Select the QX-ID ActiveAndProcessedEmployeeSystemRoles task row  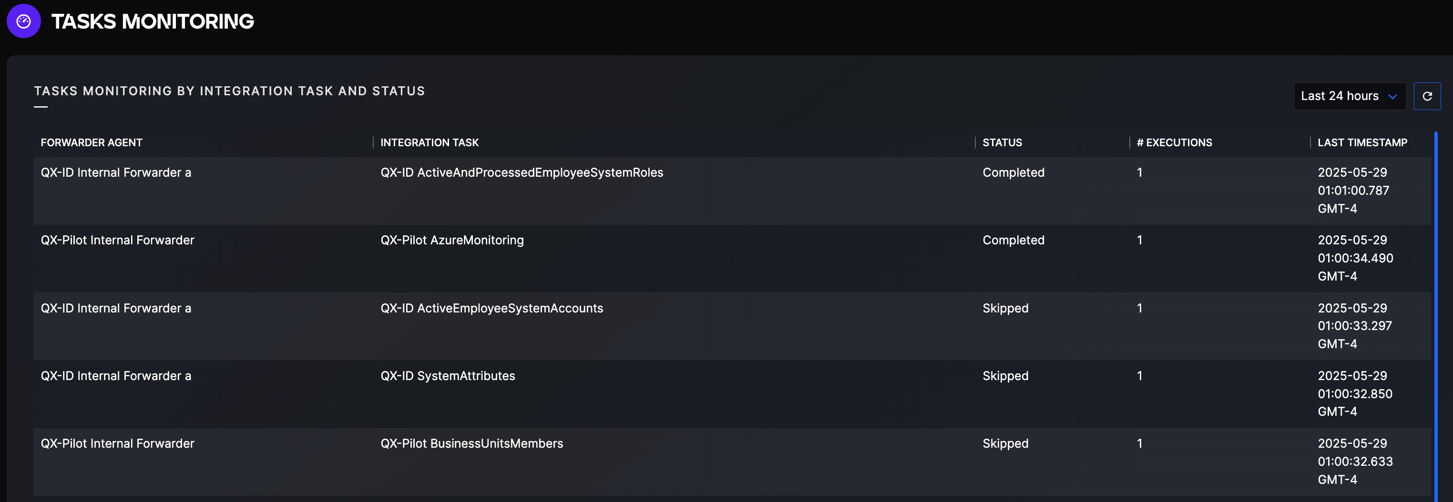pos(521,173)
